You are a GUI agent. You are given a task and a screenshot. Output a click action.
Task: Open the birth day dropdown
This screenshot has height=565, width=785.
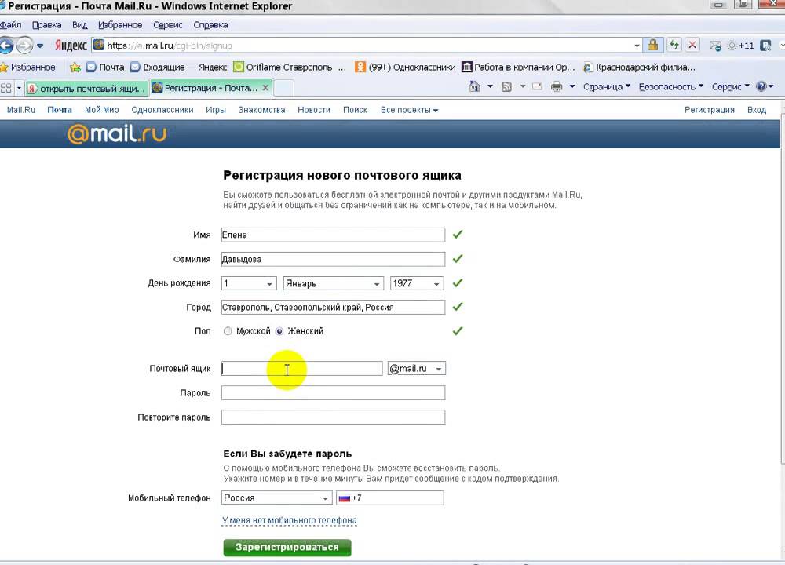(249, 283)
